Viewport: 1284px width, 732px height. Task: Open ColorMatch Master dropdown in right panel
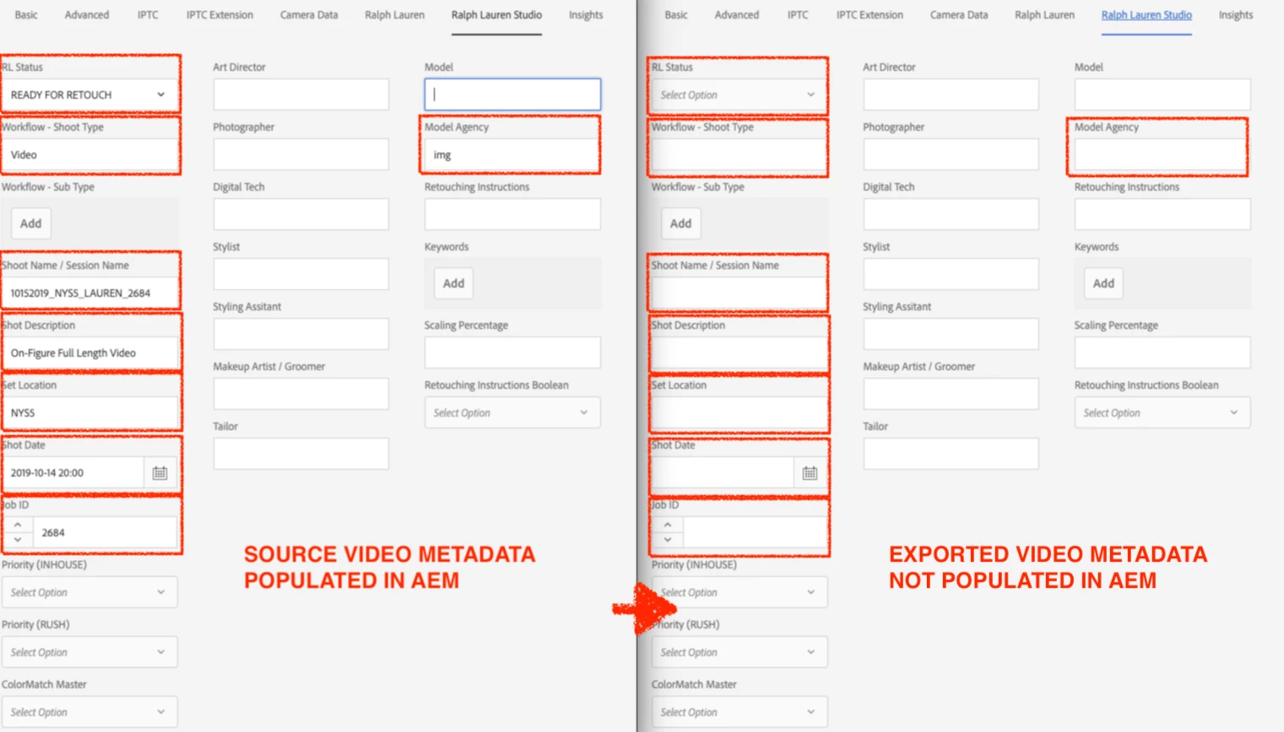[x=740, y=712]
